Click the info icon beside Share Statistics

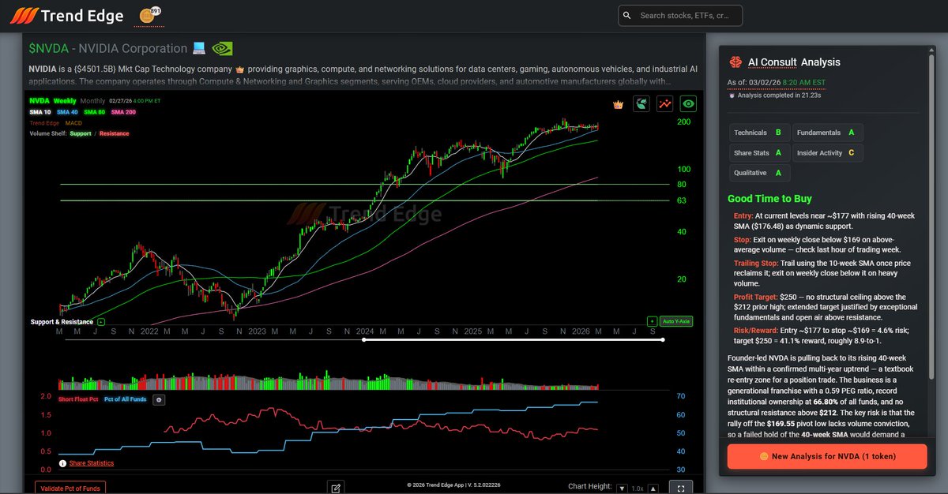pyautogui.click(x=62, y=463)
